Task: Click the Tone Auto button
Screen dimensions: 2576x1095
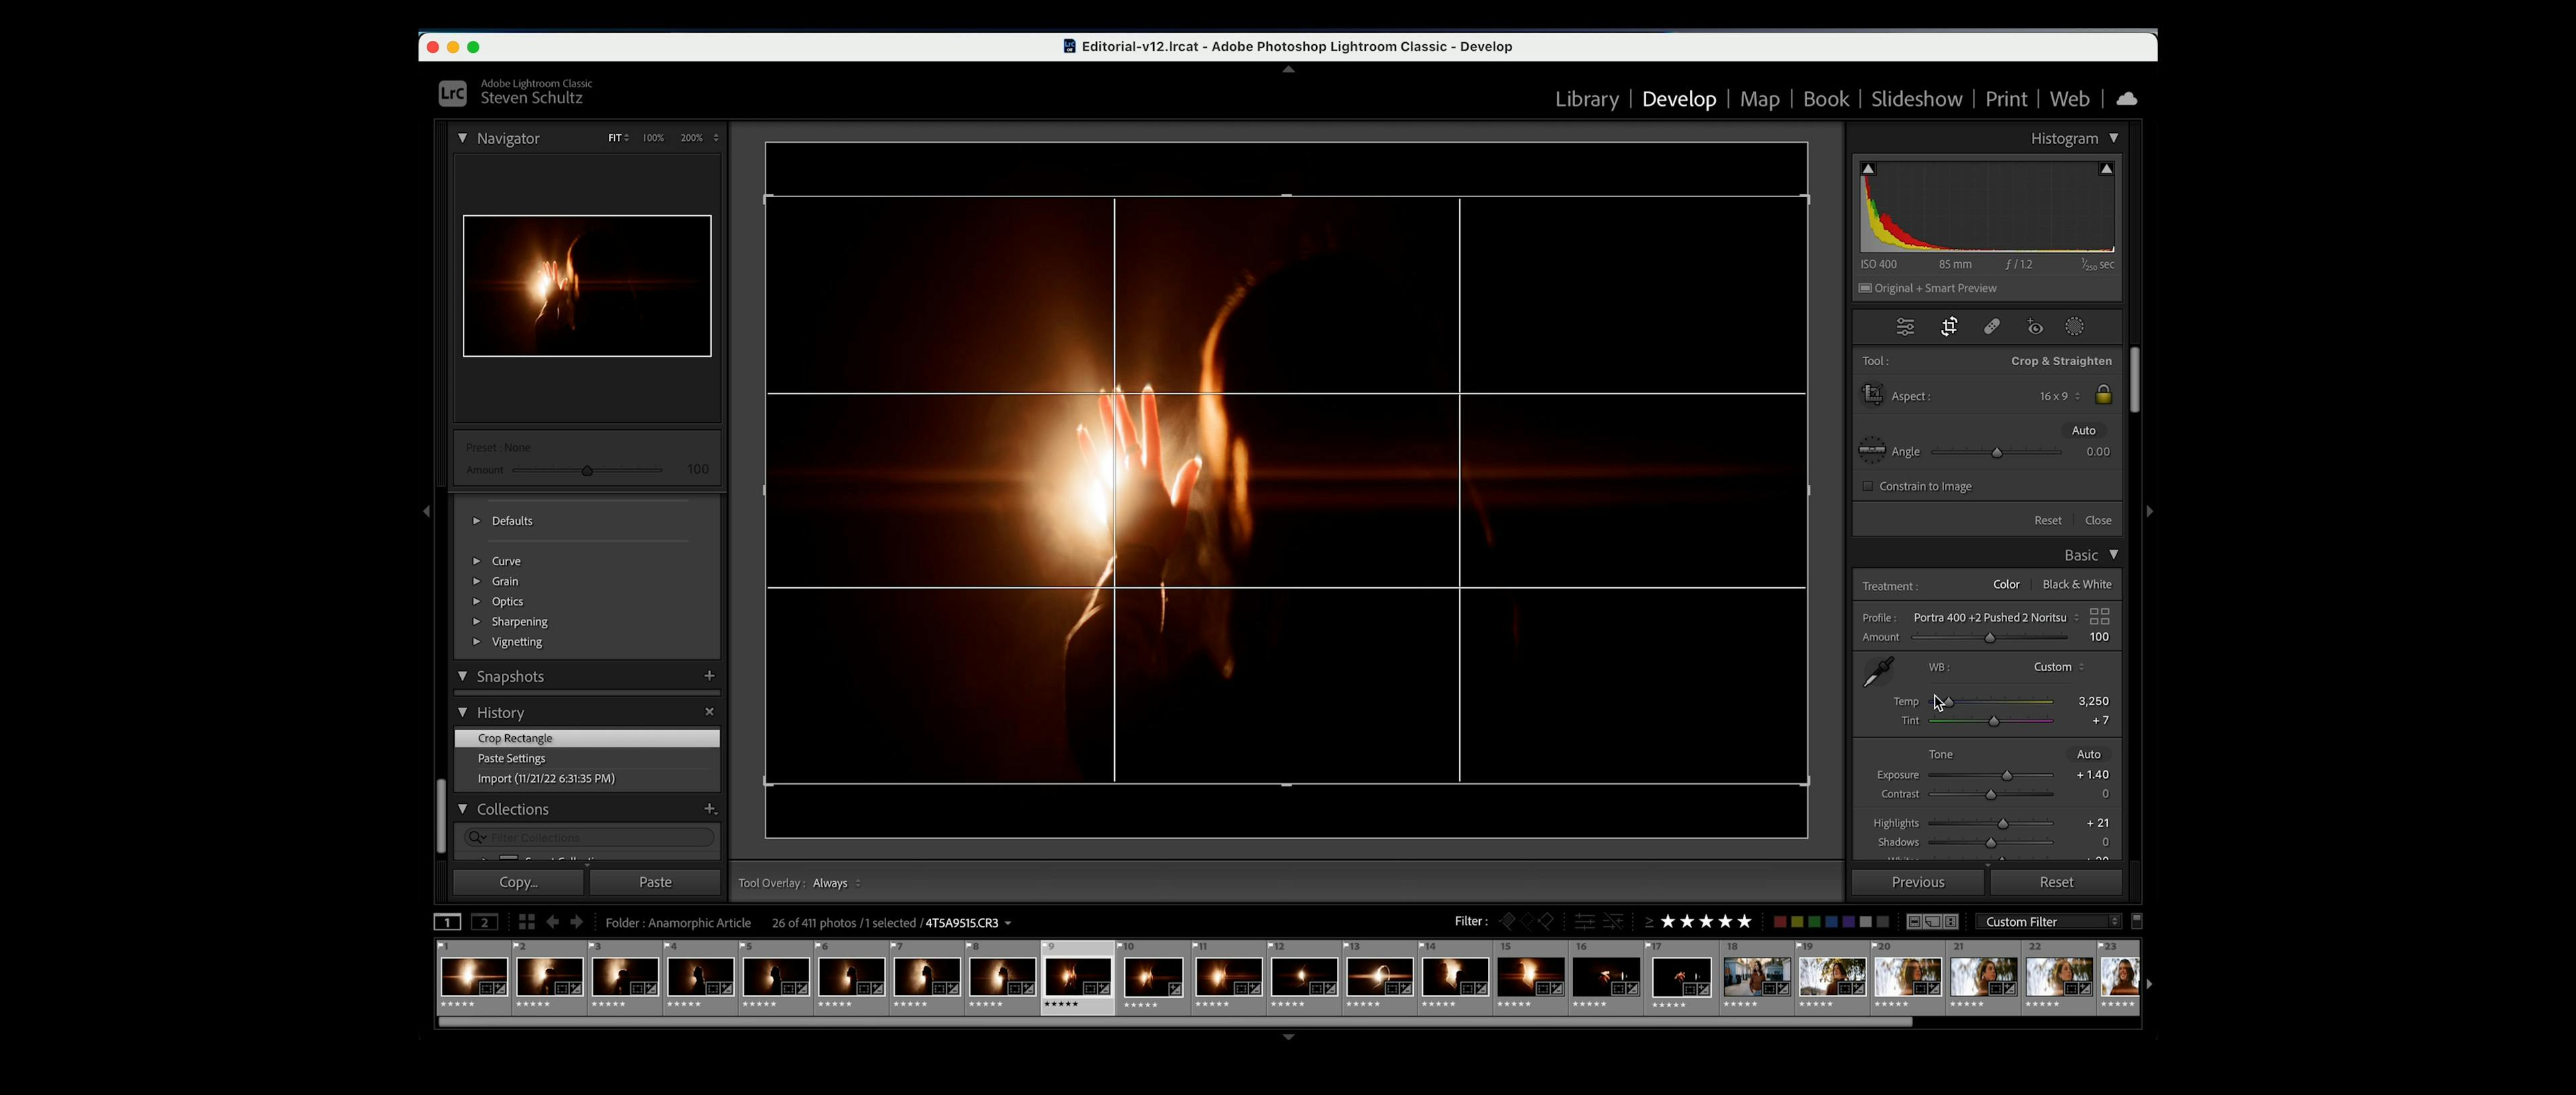Action: click(x=2088, y=754)
